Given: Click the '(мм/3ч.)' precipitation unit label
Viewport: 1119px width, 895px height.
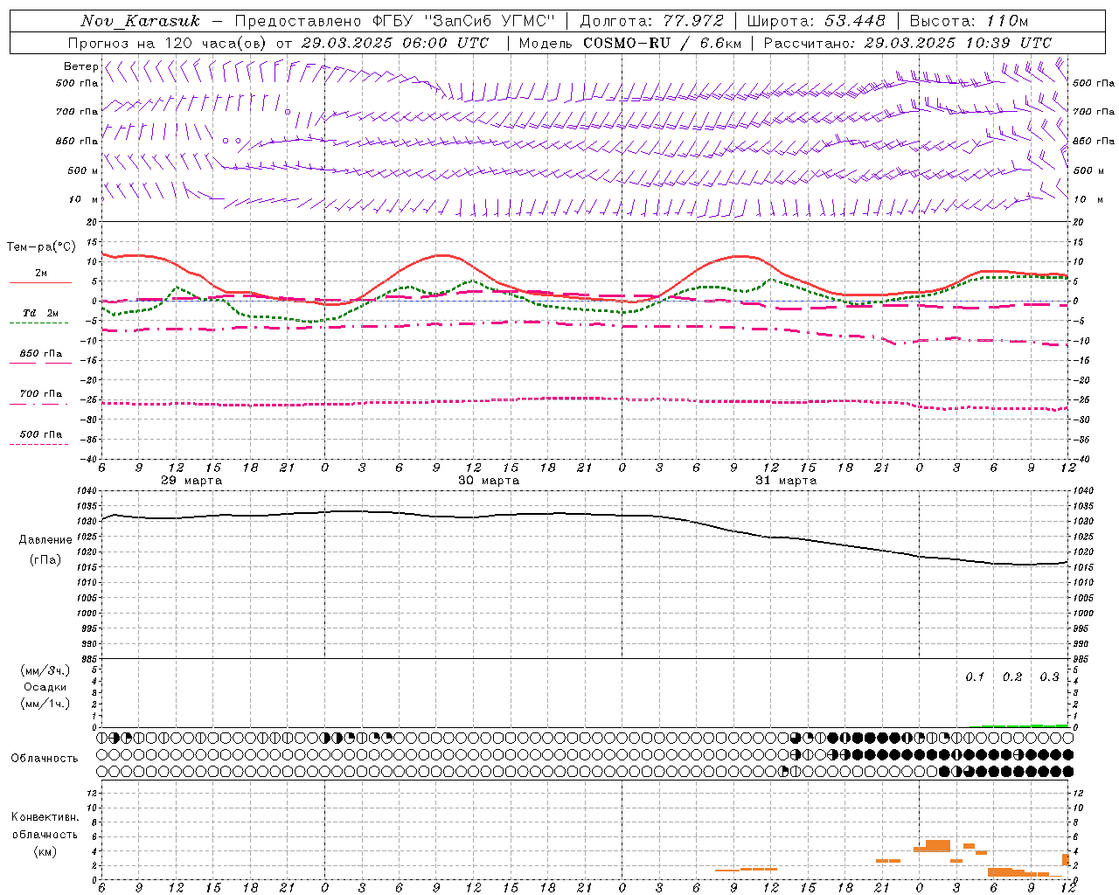Looking at the screenshot, I should (45, 670).
